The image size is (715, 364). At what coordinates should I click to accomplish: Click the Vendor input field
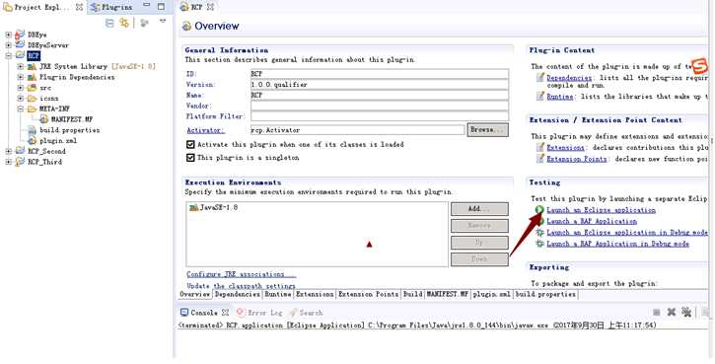pos(380,106)
